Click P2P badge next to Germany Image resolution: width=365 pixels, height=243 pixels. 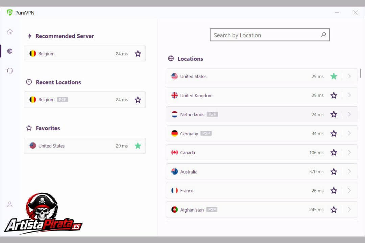click(206, 133)
